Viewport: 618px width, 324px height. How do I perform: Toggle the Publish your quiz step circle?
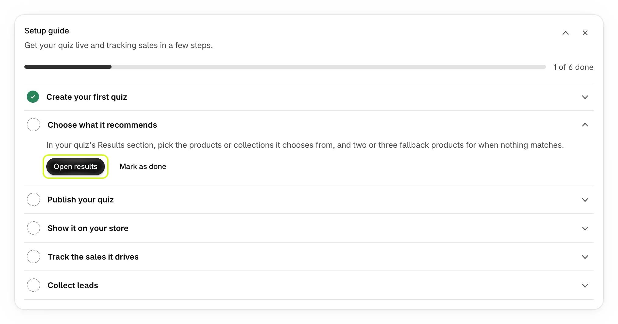pyautogui.click(x=34, y=199)
